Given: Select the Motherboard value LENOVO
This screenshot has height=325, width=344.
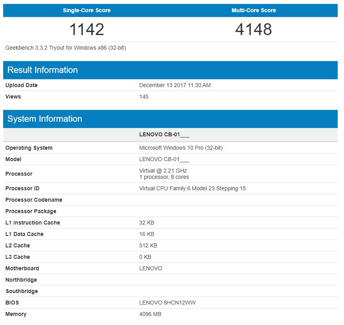Looking at the screenshot, I should coord(150,268).
